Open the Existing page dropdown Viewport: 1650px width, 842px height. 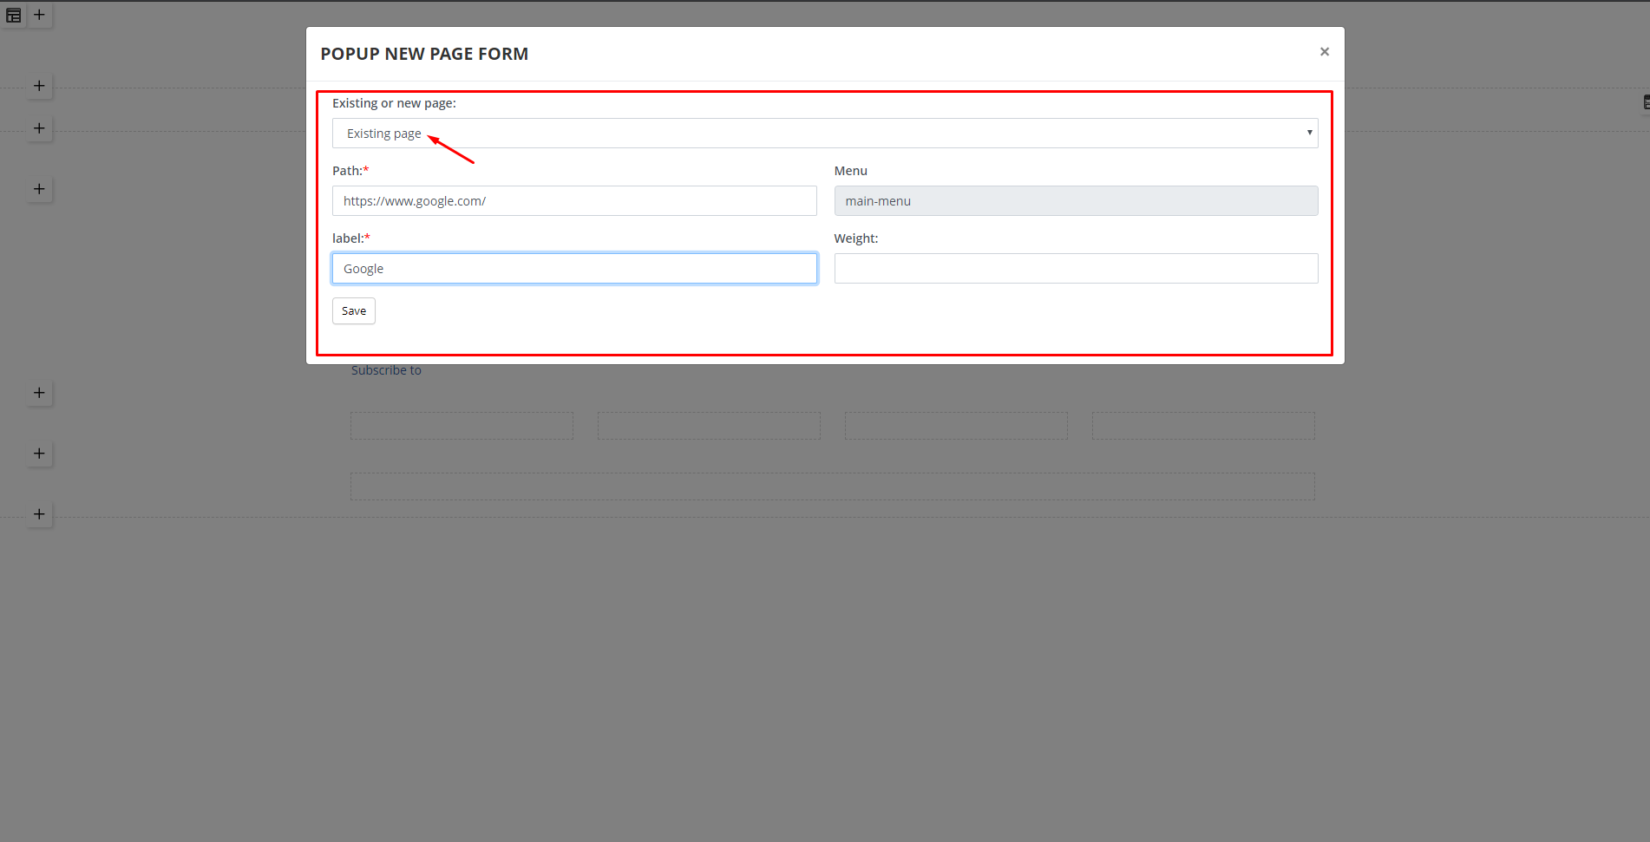825,134
